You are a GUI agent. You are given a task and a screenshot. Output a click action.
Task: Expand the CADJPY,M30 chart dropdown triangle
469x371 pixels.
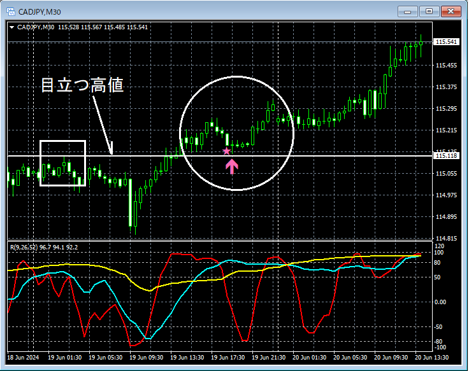tap(12, 27)
